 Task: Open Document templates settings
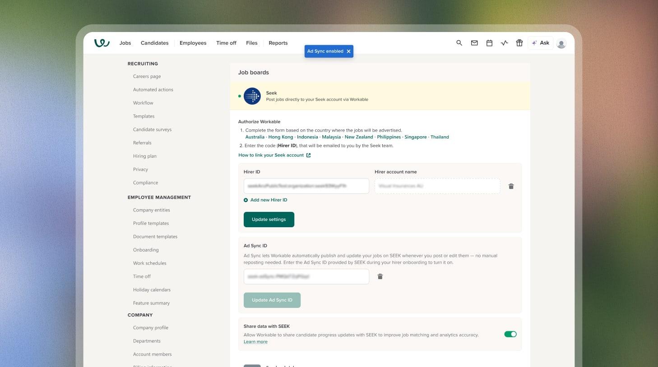pyautogui.click(x=155, y=237)
